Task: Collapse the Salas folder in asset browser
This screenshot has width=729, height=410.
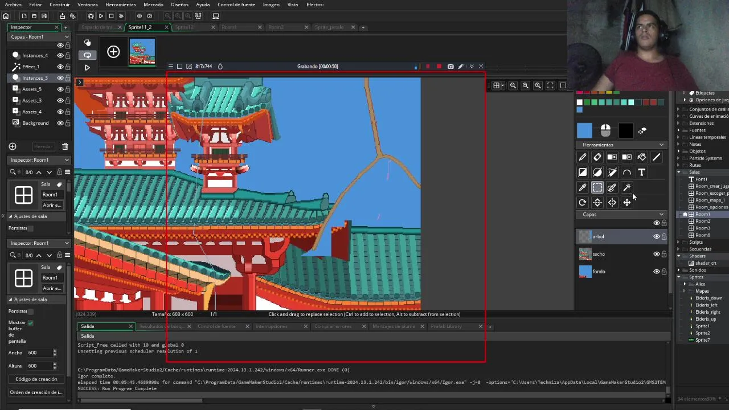Action: tap(679, 172)
